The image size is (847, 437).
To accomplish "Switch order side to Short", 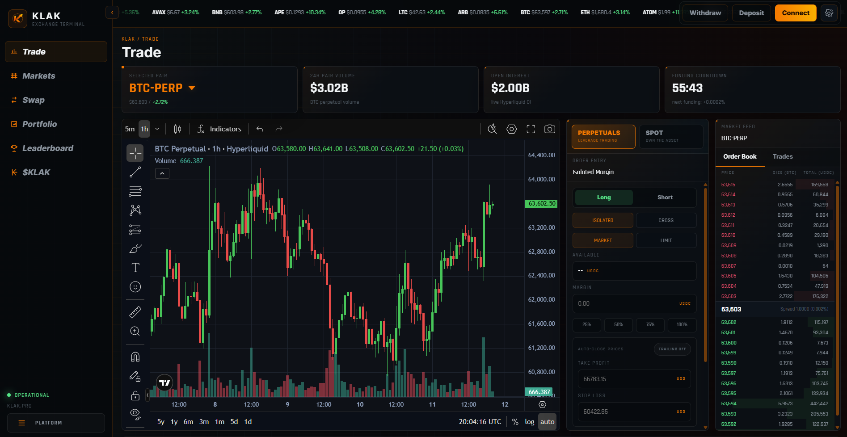I will click(x=665, y=197).
